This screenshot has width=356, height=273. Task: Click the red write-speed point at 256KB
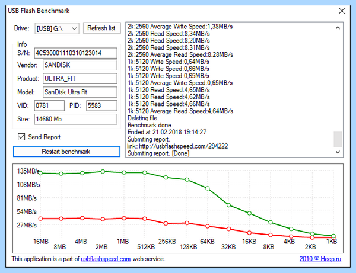click(166, 223)
